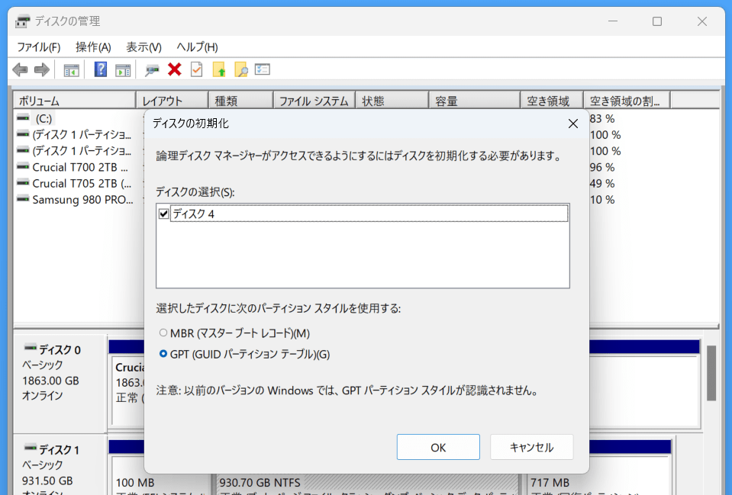The width and height of the screenshot is (732, 495).
Task: Click the show/hide action pane icon
Action: point(123,70)
